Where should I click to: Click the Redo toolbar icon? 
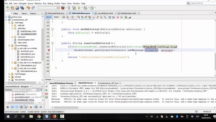tap(33, 8)
